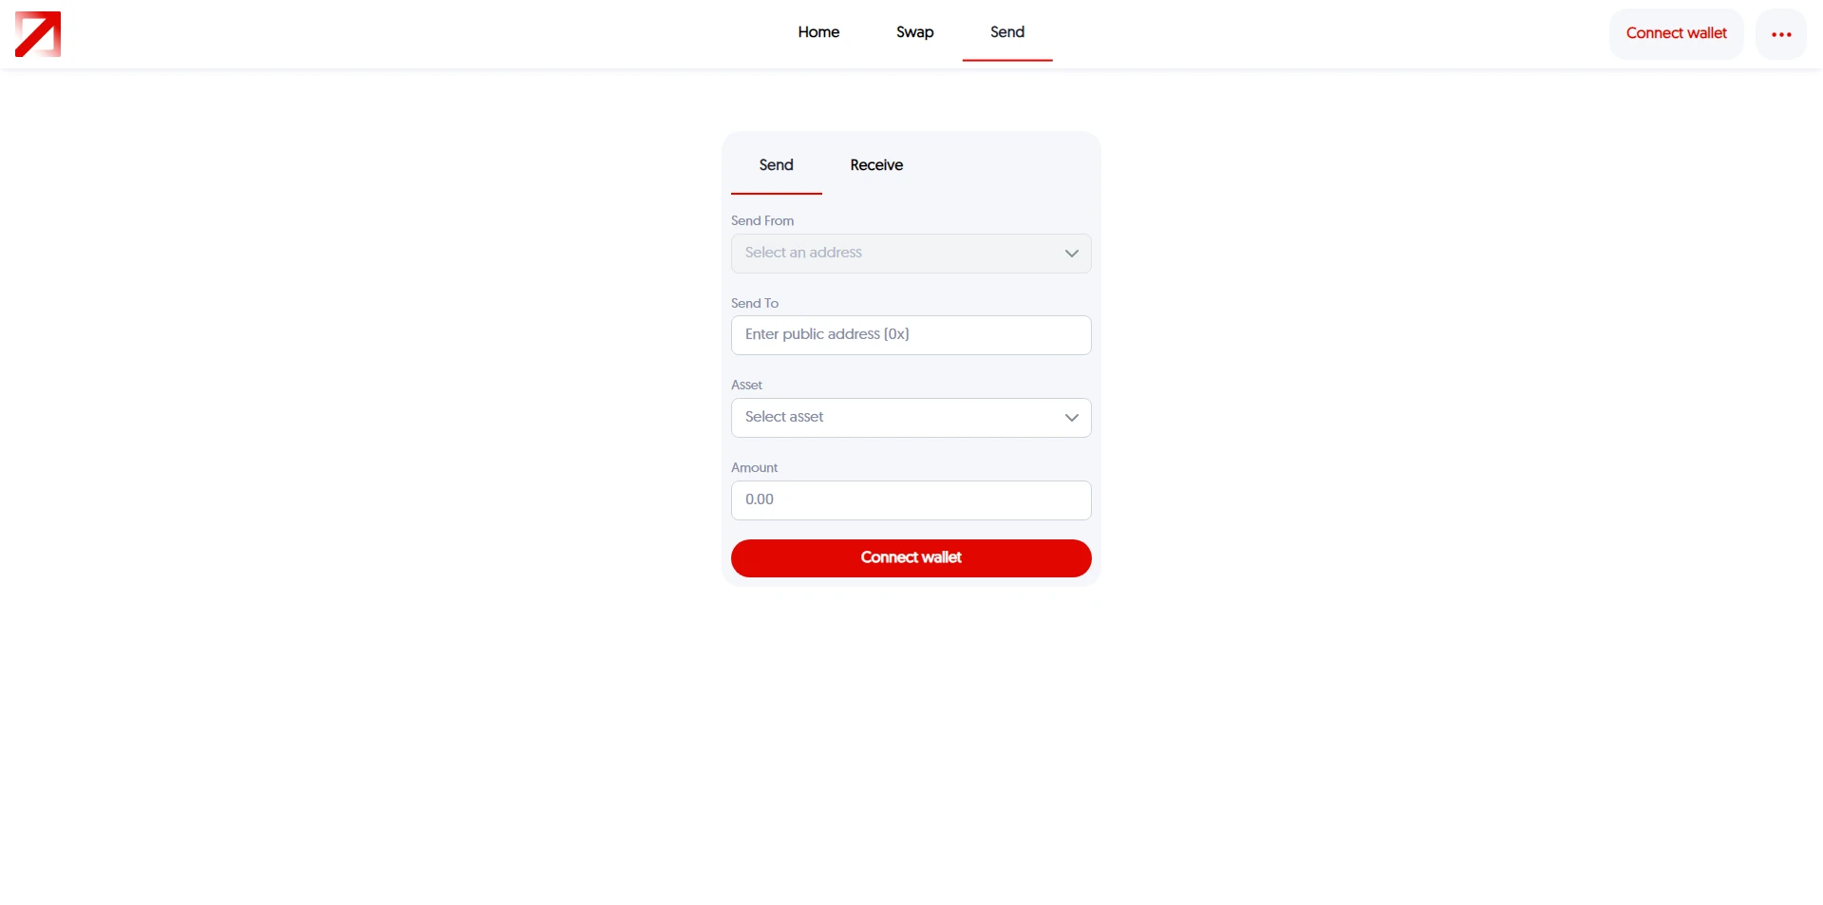Select Send in the top navigation bar
Image resolution: width=1823 pixels, height=905 pixels.
click(1006, 32)
